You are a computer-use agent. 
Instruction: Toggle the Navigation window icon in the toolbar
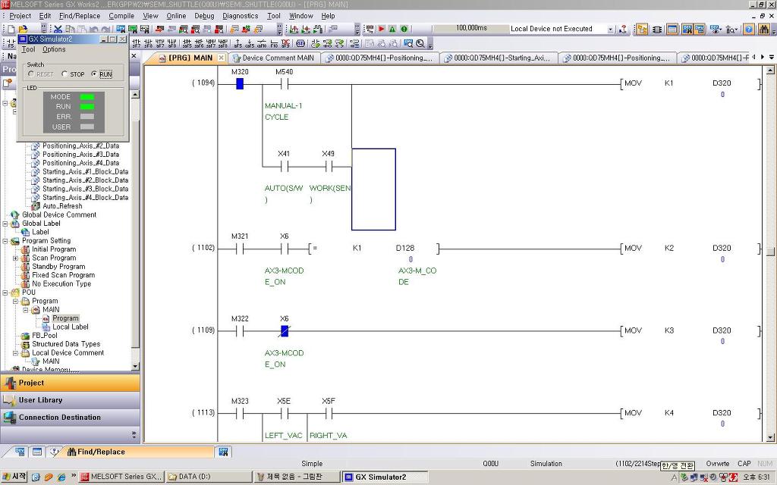642,30
